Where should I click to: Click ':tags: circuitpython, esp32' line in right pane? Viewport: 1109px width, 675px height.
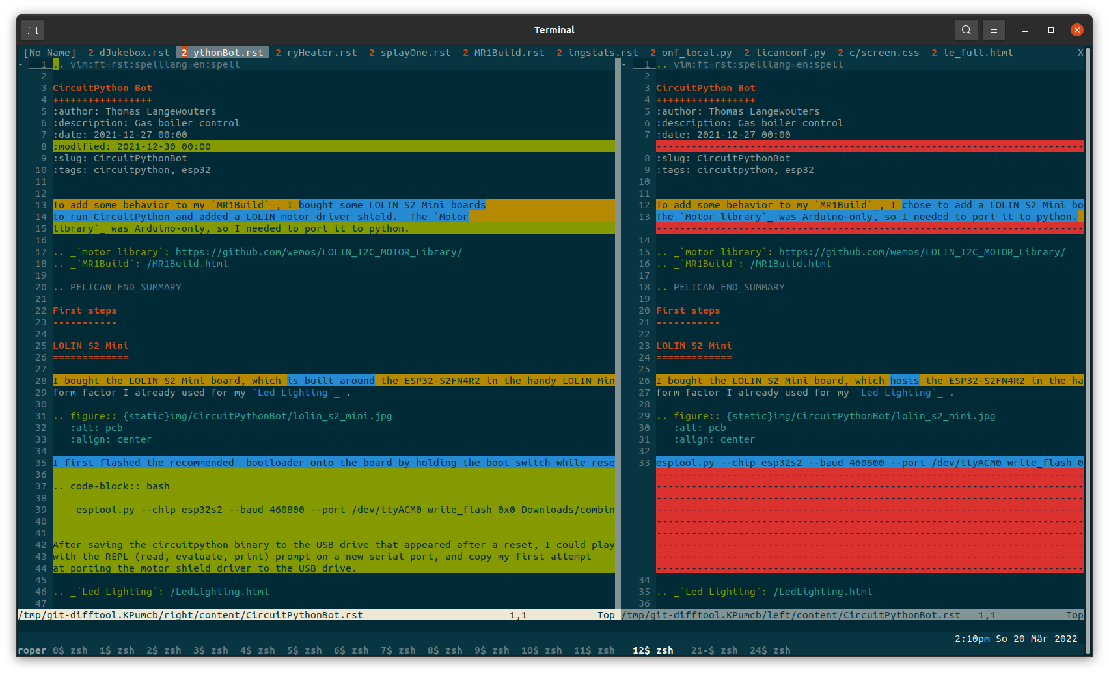[x=735, y=170]
